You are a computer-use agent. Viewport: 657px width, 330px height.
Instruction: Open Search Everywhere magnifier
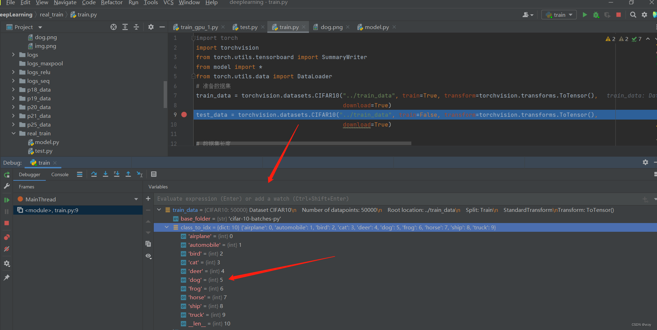[633, 15]
